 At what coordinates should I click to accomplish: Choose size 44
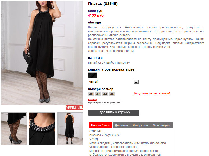pos(105,94)
